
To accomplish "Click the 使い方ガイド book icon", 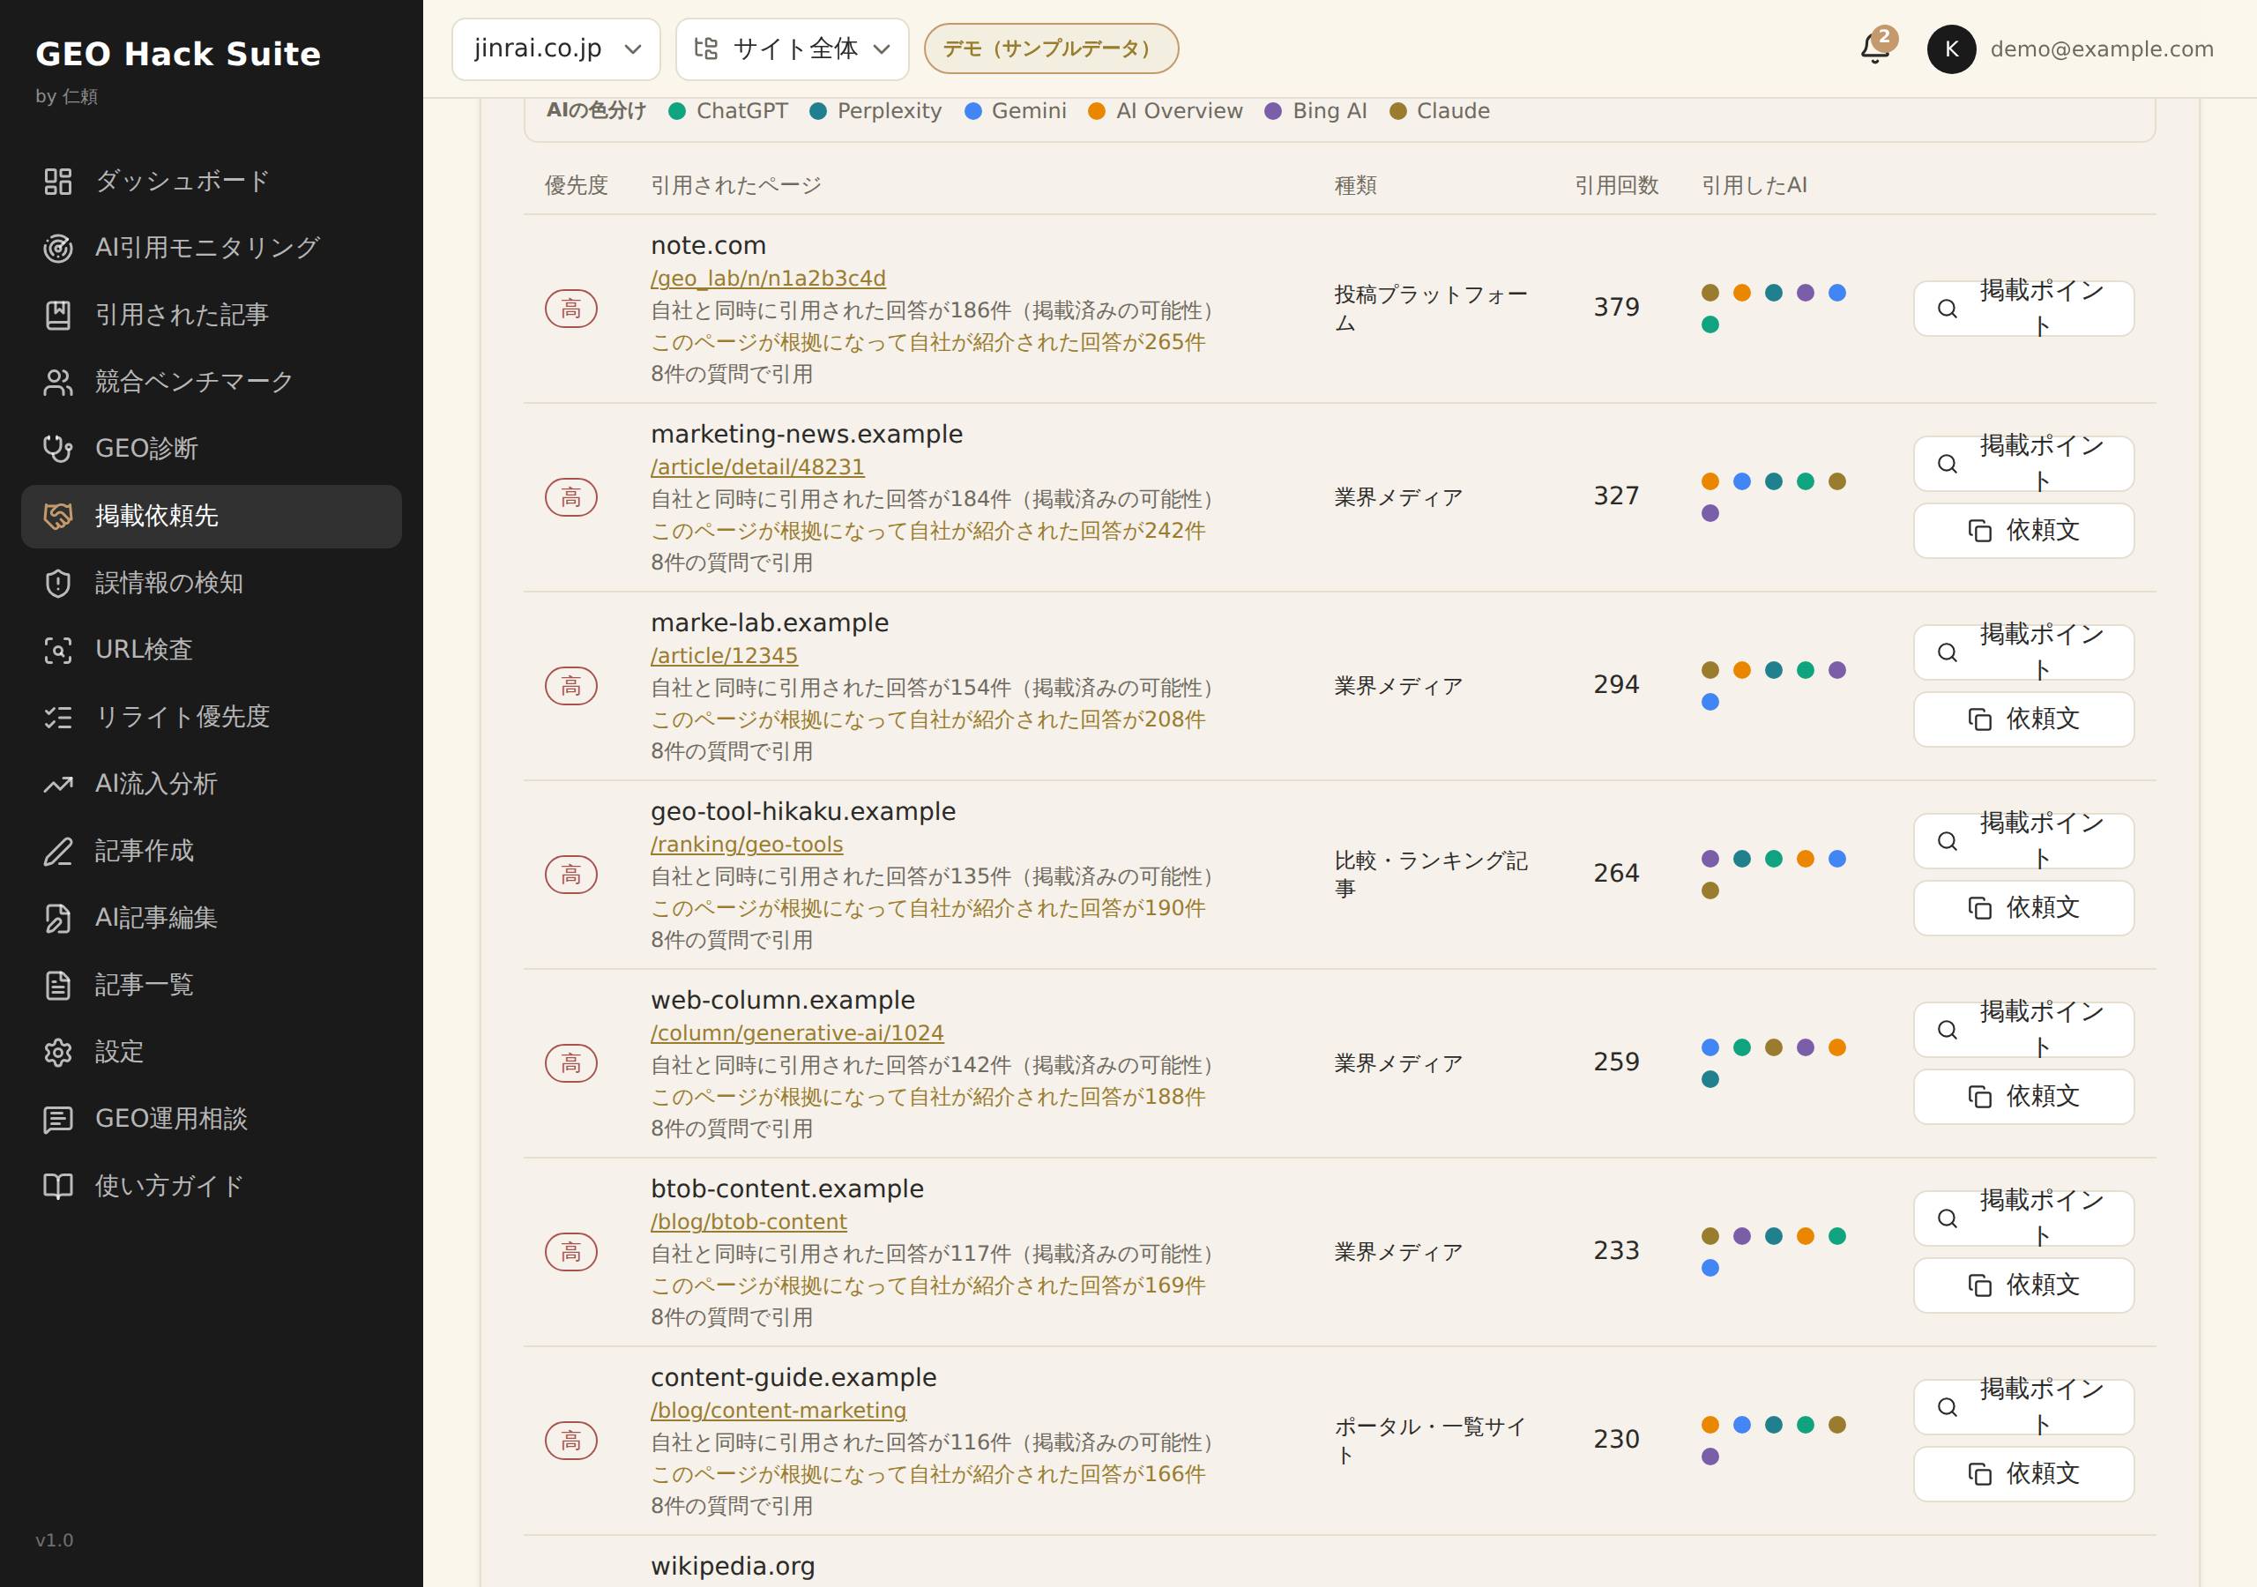I will [x=58, y=1186].
